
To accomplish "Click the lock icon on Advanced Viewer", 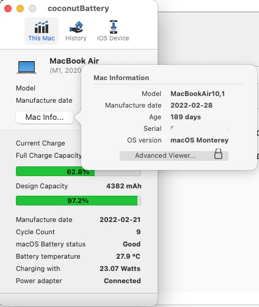I will point(218,154).
